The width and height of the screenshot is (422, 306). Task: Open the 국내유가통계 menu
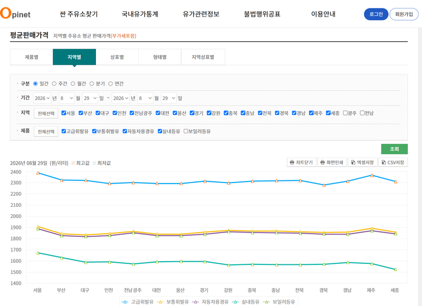(140, 14)
